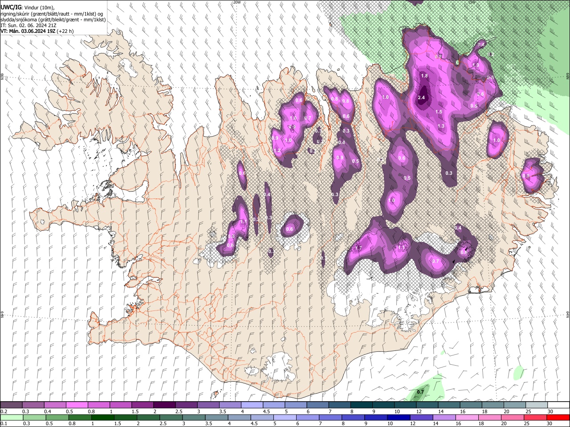Select the bright pink 0.5 swatch, upper legend row
The image size is (570, 427).
(x=77, y=405)
